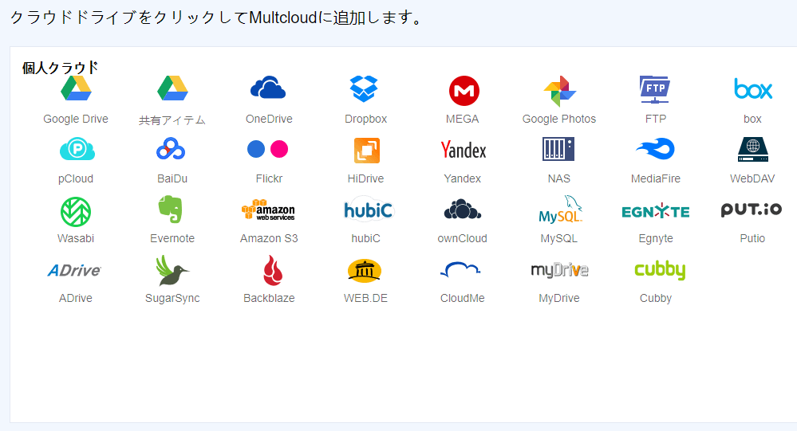Click the blue box logo icon
This screenshot has width=797, height=431.
[753, 89]
